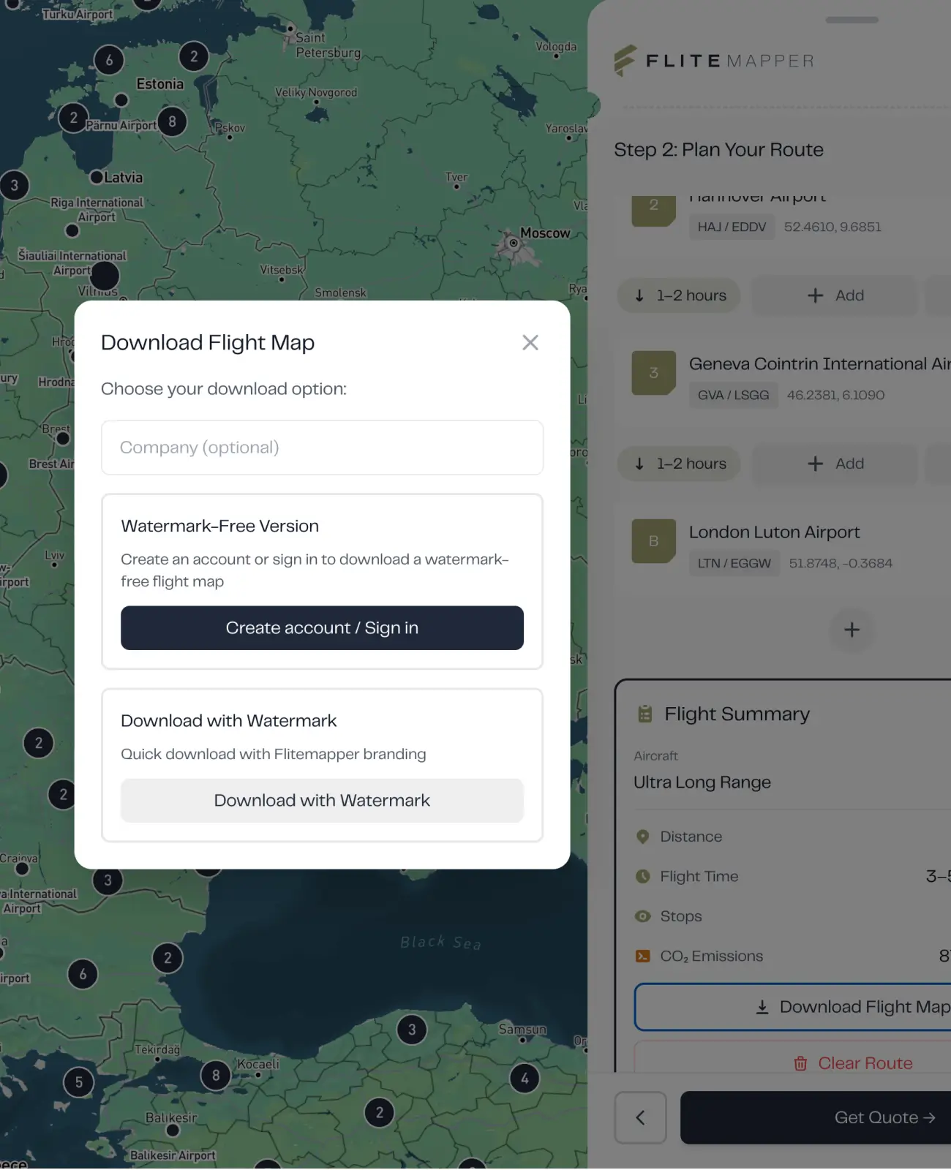Click the Download with Watermark button
Image resolution: width=951 pixels, height=1170 pixels.
click(x=322, y=801)
